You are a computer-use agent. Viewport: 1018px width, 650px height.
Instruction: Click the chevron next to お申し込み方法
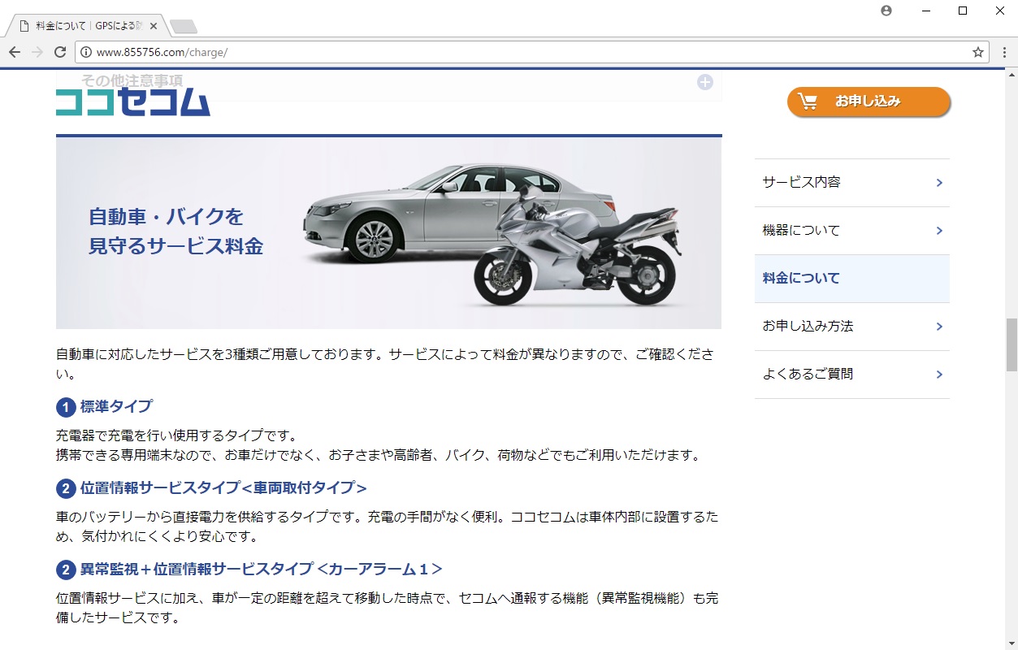(x=939, y=327)
